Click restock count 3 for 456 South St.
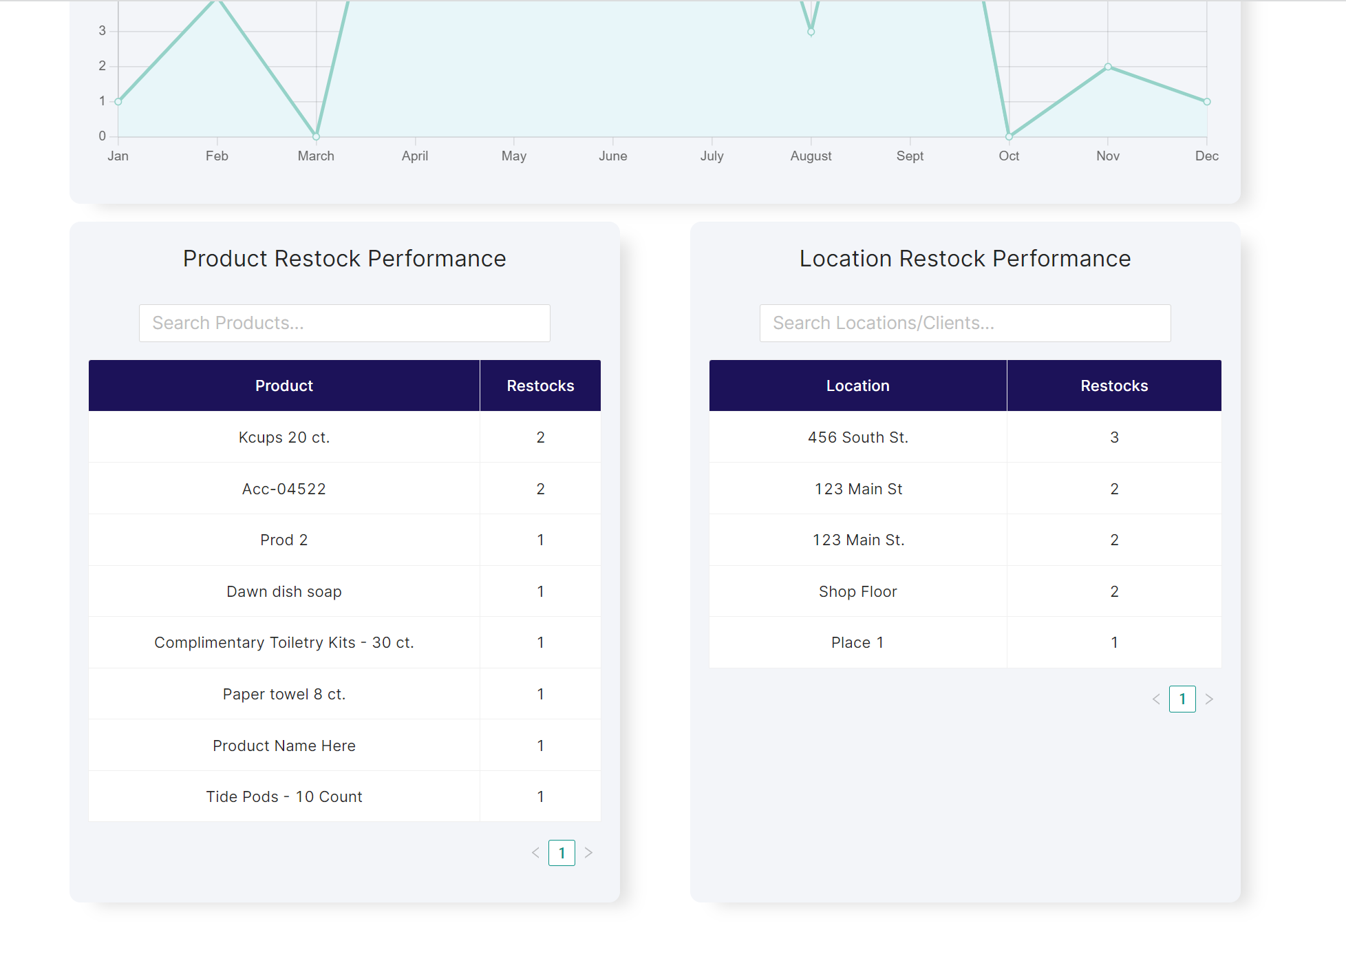This screenshot has width=1346, height=961. click(1114, 437)
